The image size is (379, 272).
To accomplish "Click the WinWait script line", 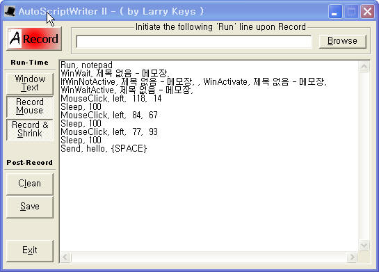I will point(115,73).
